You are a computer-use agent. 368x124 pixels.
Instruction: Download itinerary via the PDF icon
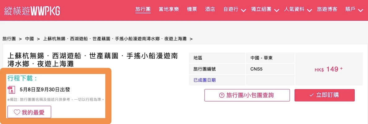[x=11, y=90]
